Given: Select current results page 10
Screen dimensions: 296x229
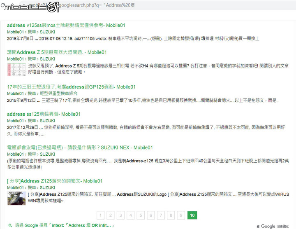Looking at the screenshot, I should click(x=192, y=215).
